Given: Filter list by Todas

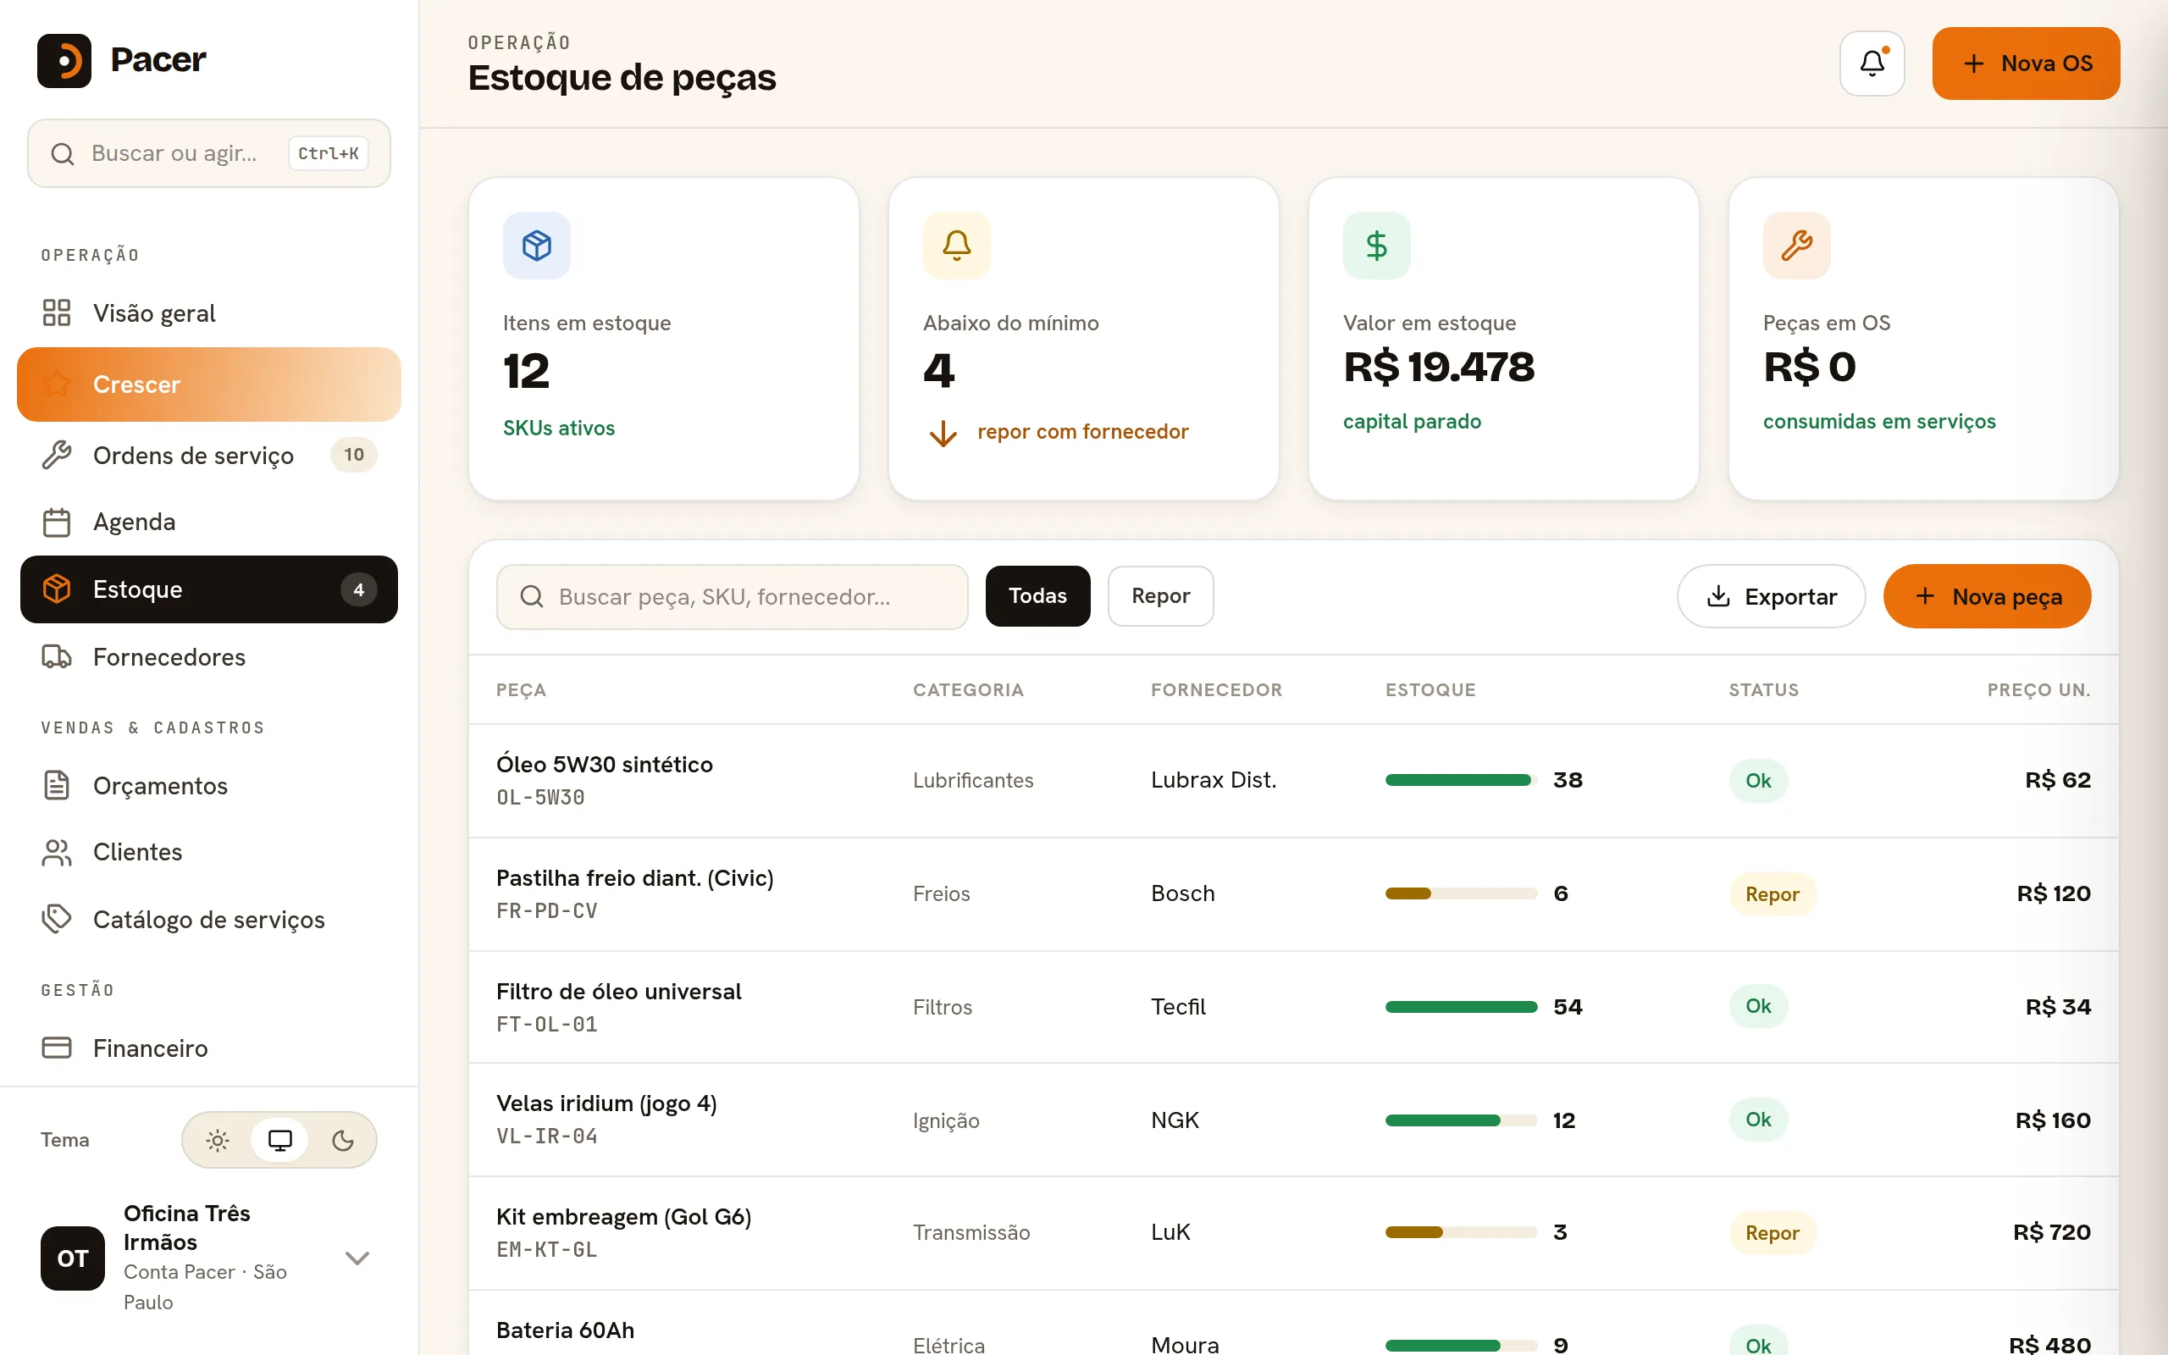Looking at the screenshot, I should 1037,596.
